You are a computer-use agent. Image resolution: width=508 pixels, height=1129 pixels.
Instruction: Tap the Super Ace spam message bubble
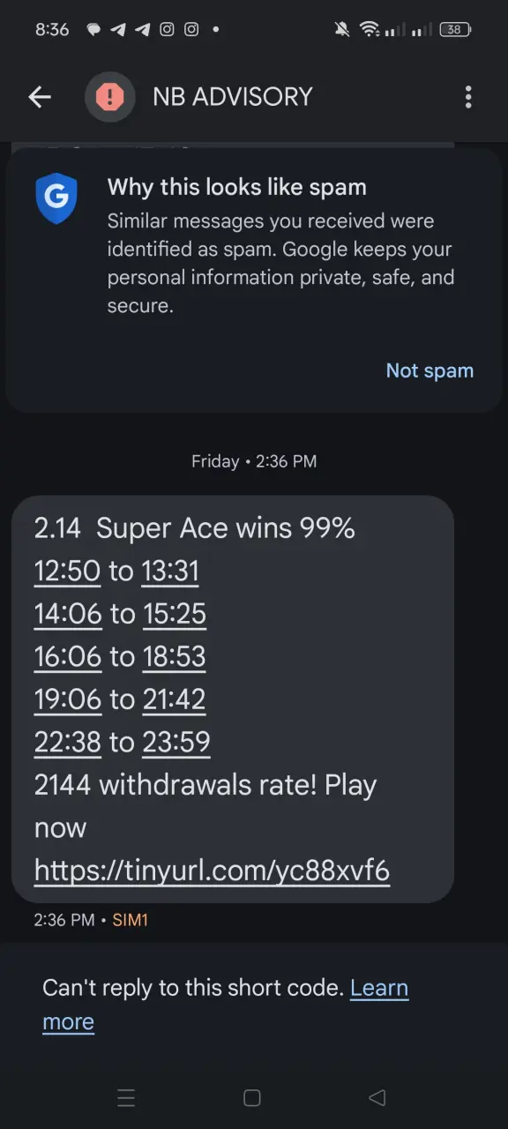233,699
